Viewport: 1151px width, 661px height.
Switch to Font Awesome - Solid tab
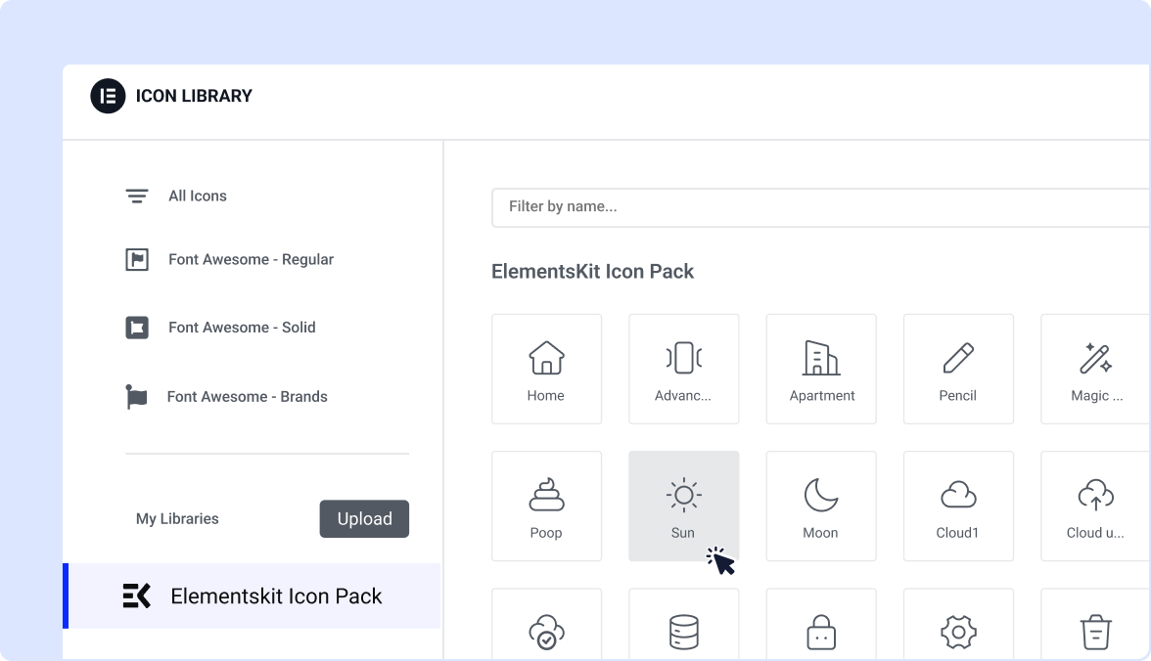pyautogui.click(x=220, y=328)
